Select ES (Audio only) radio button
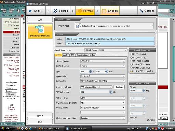This screenshot has width=175, height=131. [x=132, y=57]
